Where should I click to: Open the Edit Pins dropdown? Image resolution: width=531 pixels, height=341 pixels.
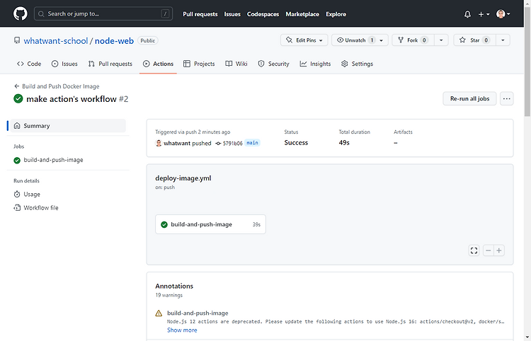(304, 40)
